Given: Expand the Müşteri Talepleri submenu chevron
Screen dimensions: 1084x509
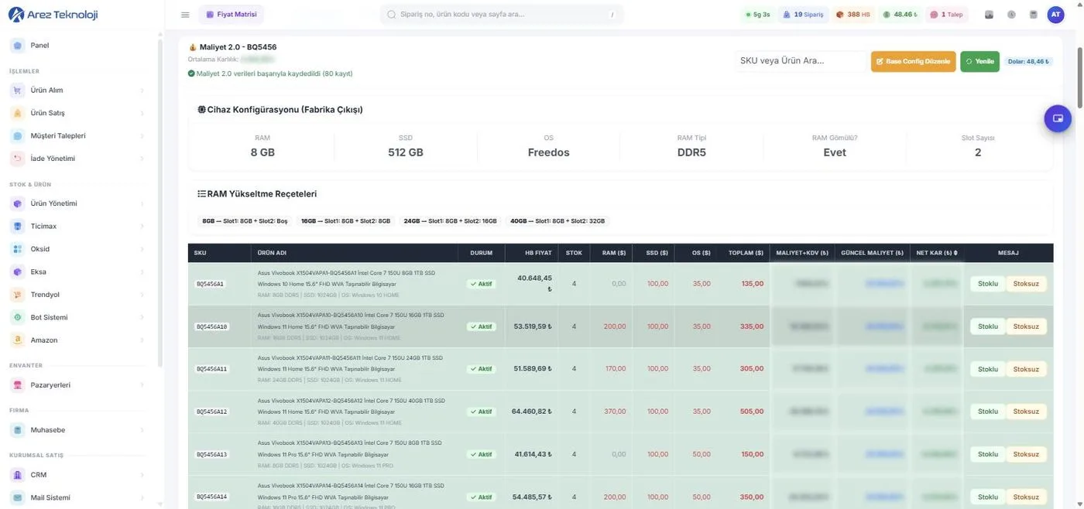Looking at the screenshot, I should tap(142, 136).
